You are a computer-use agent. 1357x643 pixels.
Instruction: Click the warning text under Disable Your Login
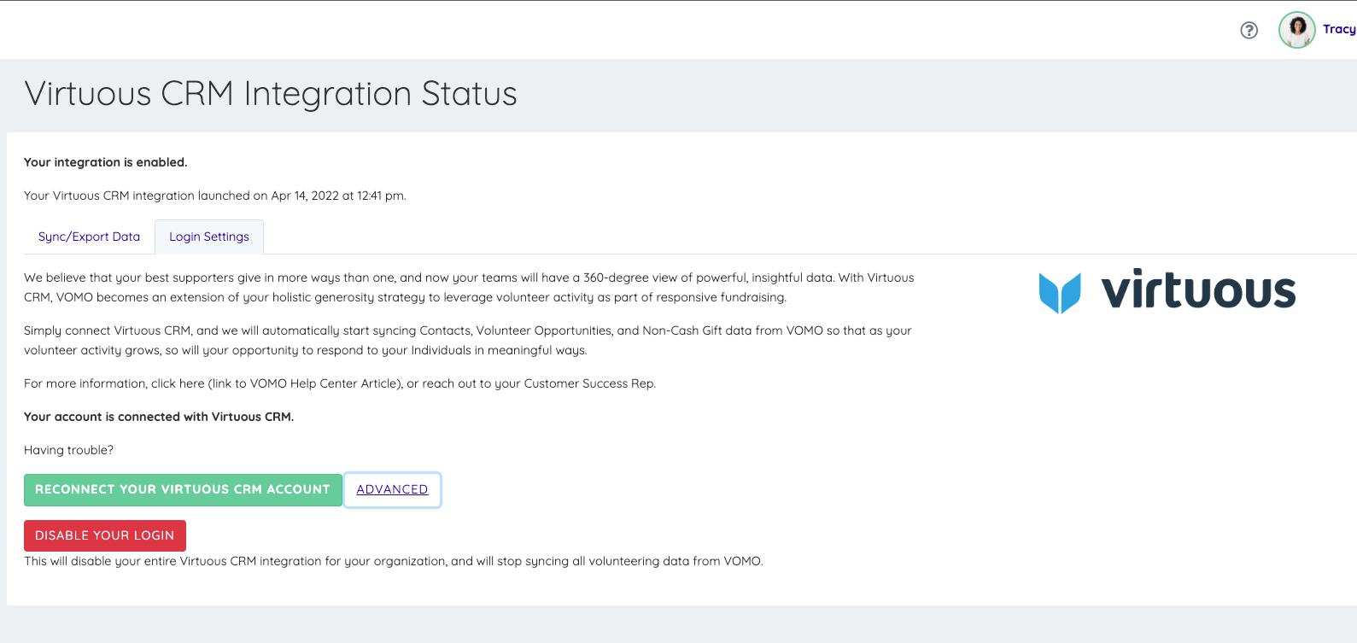click(394, 561)
